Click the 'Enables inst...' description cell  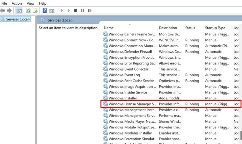[169, 133]
